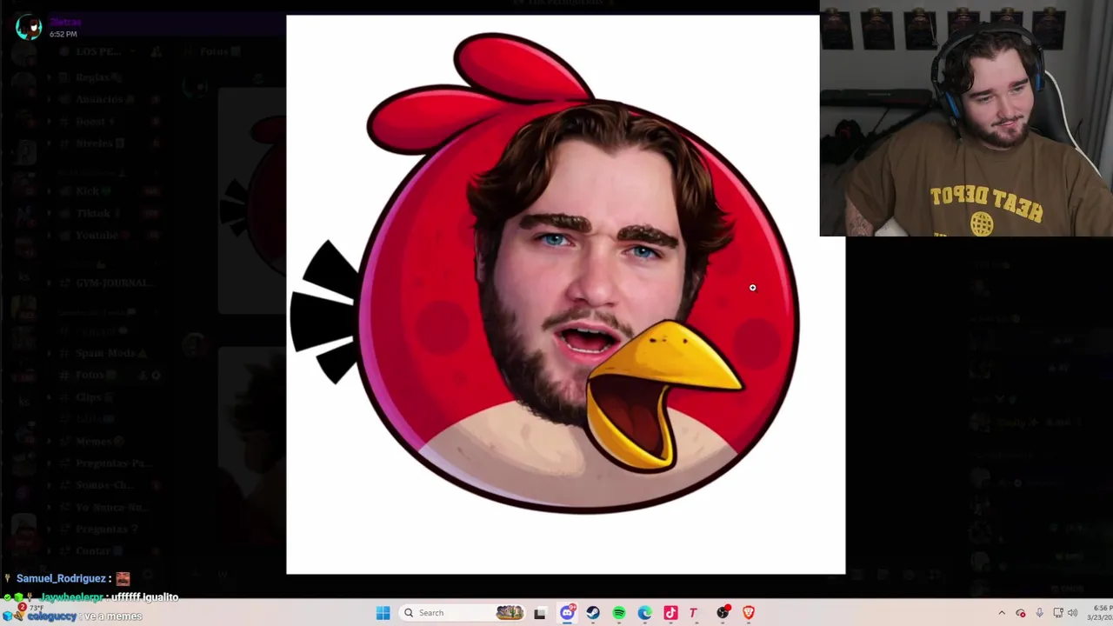Viewport: 1113px width, 626px height.
Task: Open the Yo-Nunca-Nu... channel in Discord
Action: pos(108,507)
